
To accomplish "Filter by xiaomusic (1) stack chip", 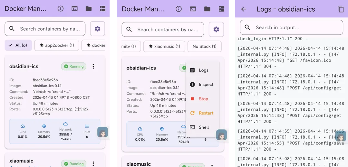I will (x=164, y=46).
